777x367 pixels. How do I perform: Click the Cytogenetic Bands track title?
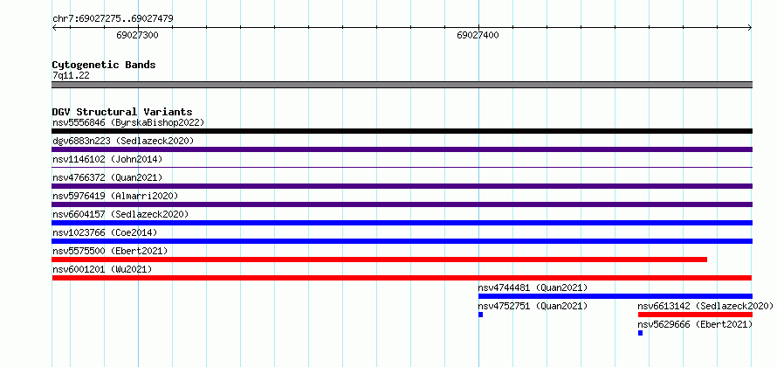tap(104, 65)
